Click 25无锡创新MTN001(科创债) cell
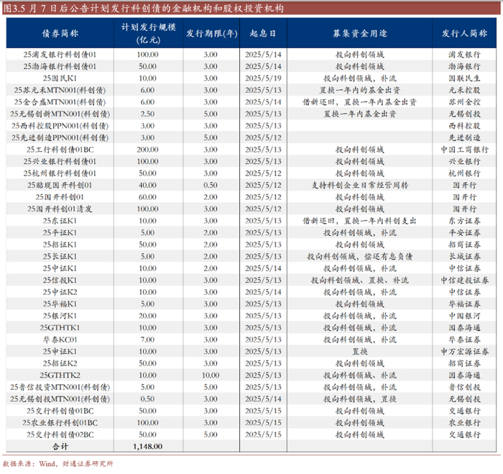The height and width of the screenshot is (474, 503). pyautogui.click(x=60, y=114)
